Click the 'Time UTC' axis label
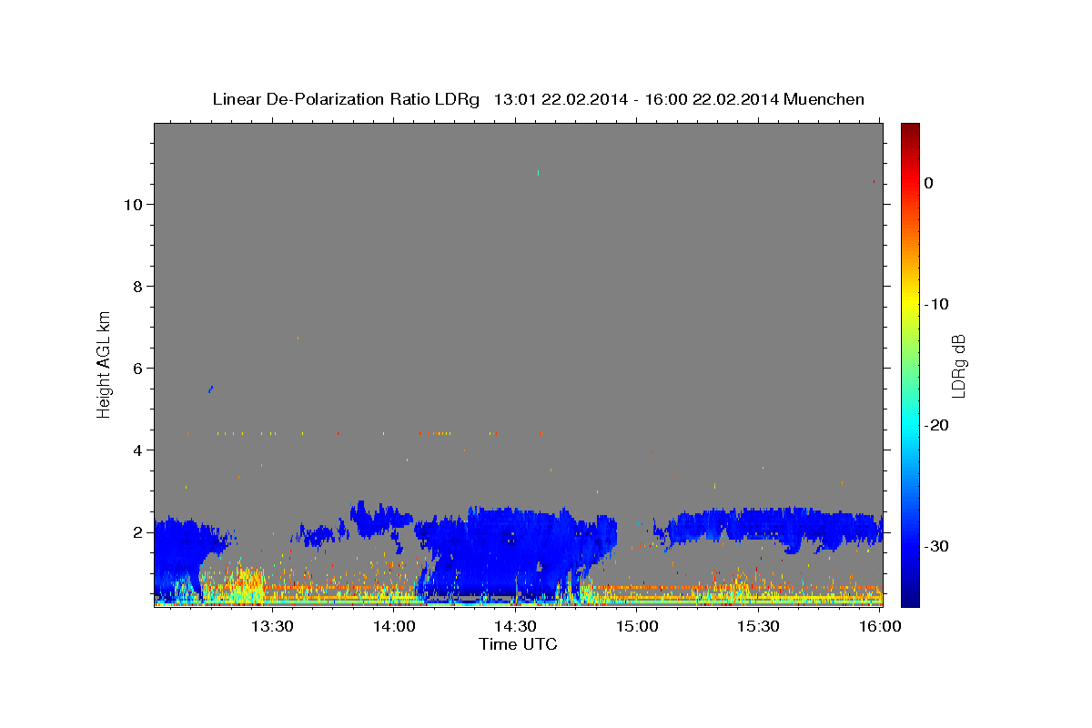The image size is (1092, 728). pos(518,644)
